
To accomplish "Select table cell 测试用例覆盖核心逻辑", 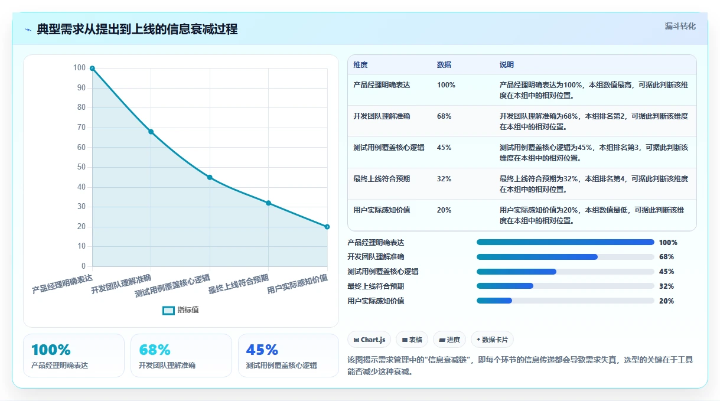I will (x=389, y=148).
